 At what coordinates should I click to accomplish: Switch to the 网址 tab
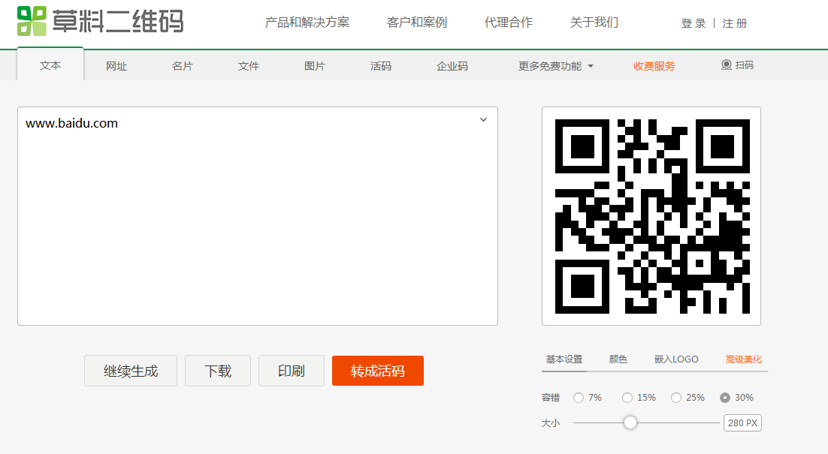point(116,66)
